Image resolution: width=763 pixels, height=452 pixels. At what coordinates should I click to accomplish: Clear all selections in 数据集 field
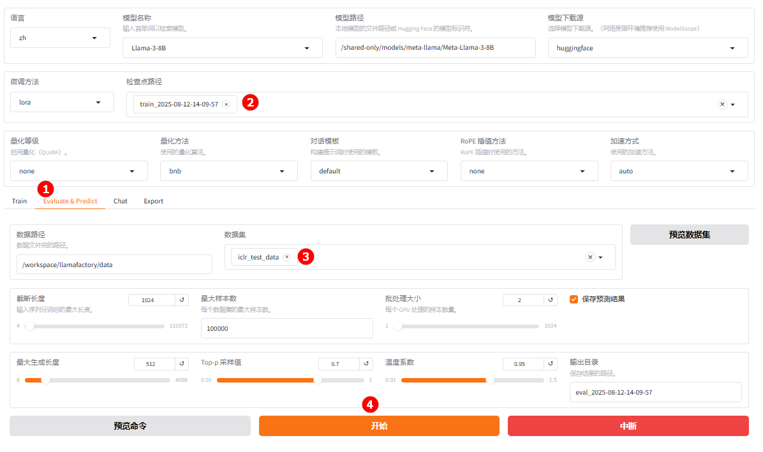tap(590, 257)
